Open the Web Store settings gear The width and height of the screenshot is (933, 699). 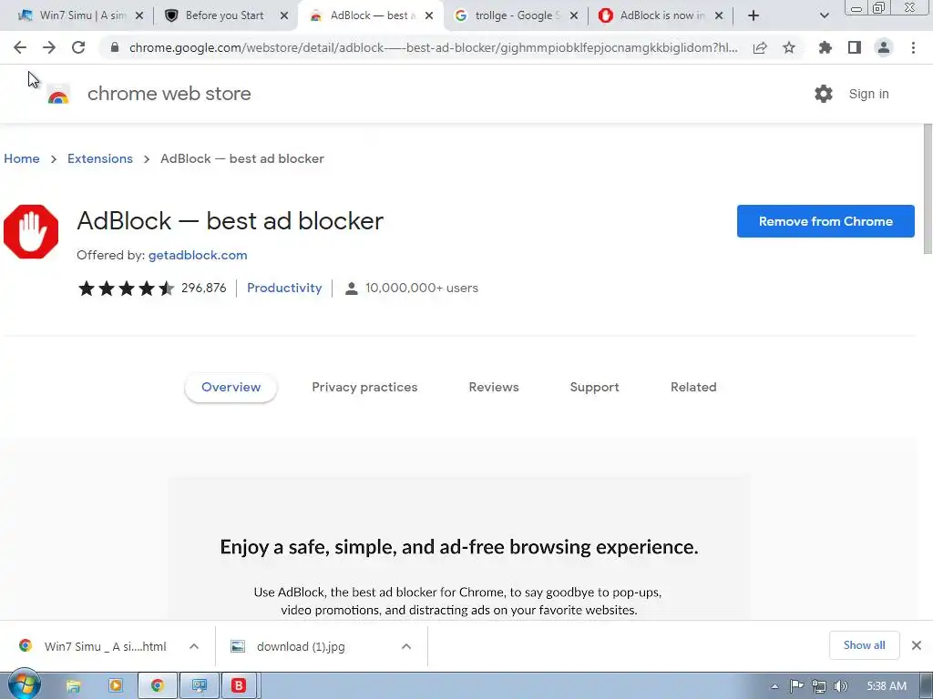(824, 94)
